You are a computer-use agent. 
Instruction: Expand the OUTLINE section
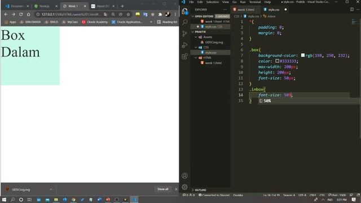pos(193,190)
